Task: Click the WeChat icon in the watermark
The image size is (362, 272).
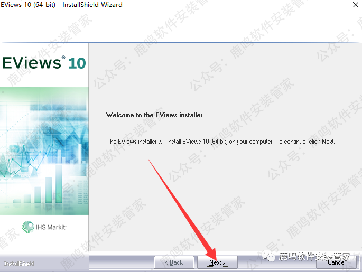Action: pos(270,257)
